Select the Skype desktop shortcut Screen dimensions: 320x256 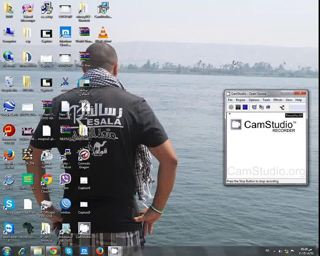(9, 206)
